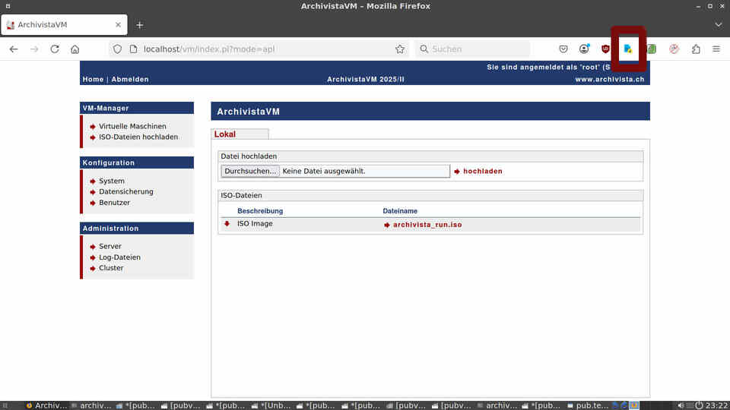This screenshot has height=410, width=730.
Task: Open the Firefox hamburger application menu
Action: [716, 49]
